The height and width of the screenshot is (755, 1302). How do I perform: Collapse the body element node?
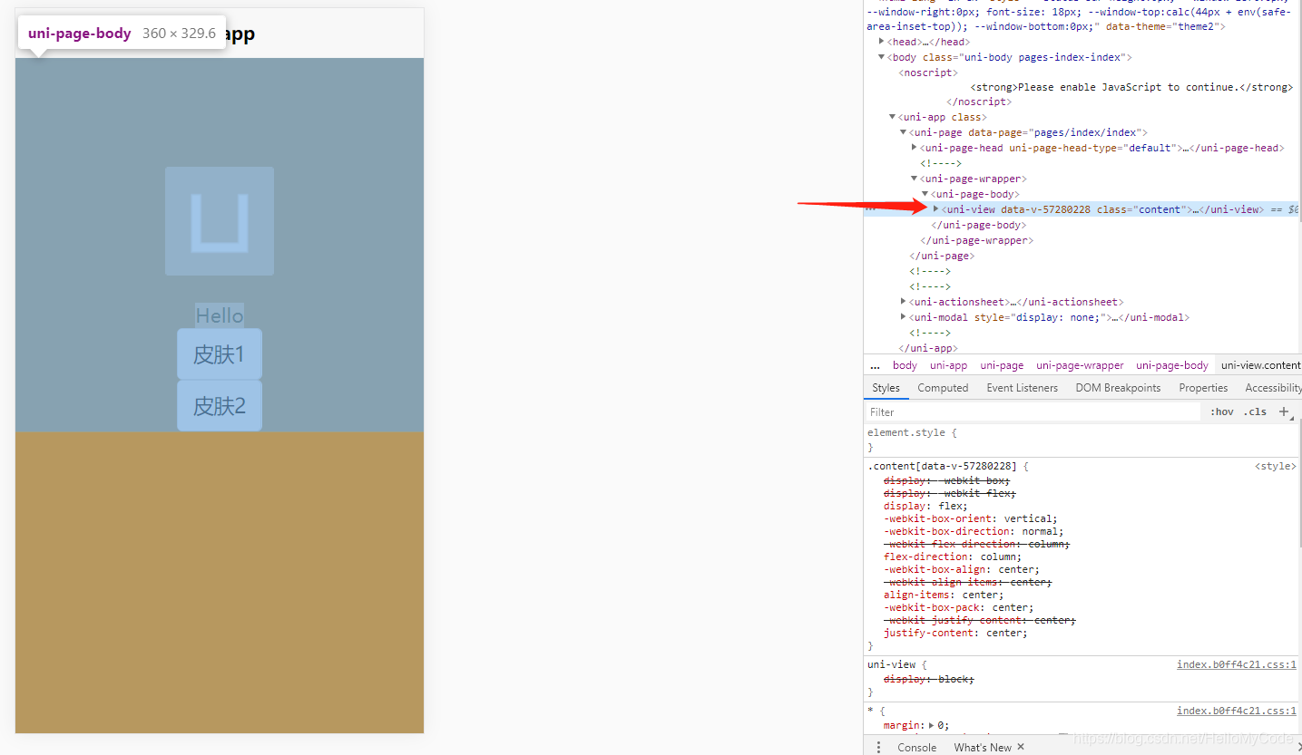pos(881,57)
